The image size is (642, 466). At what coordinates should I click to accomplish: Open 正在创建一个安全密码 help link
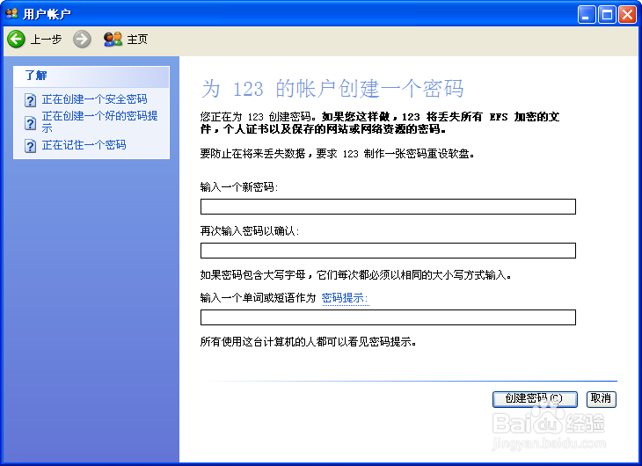tap(95, 99)
